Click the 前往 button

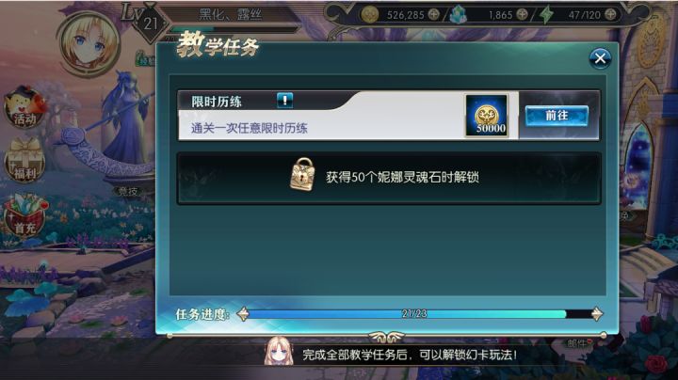pos(557,116)
